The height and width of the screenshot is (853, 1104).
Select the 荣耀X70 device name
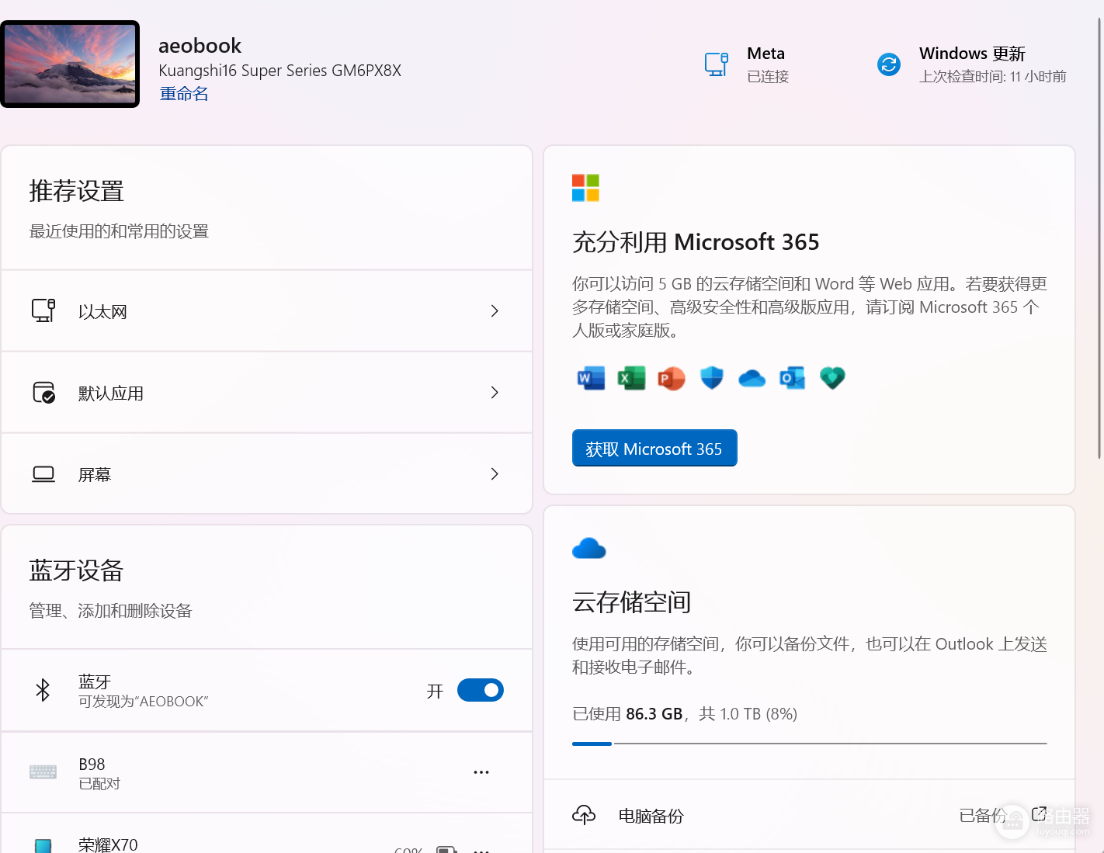[x=108, y=844]
